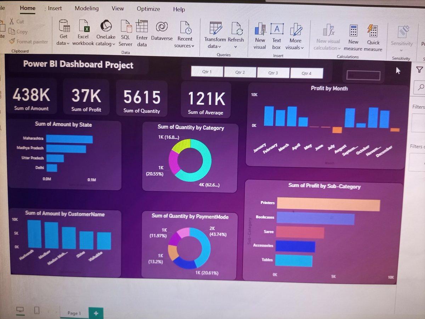
Task: Click the empty box right of Qtr 4
Action: [x=363, y=75]
